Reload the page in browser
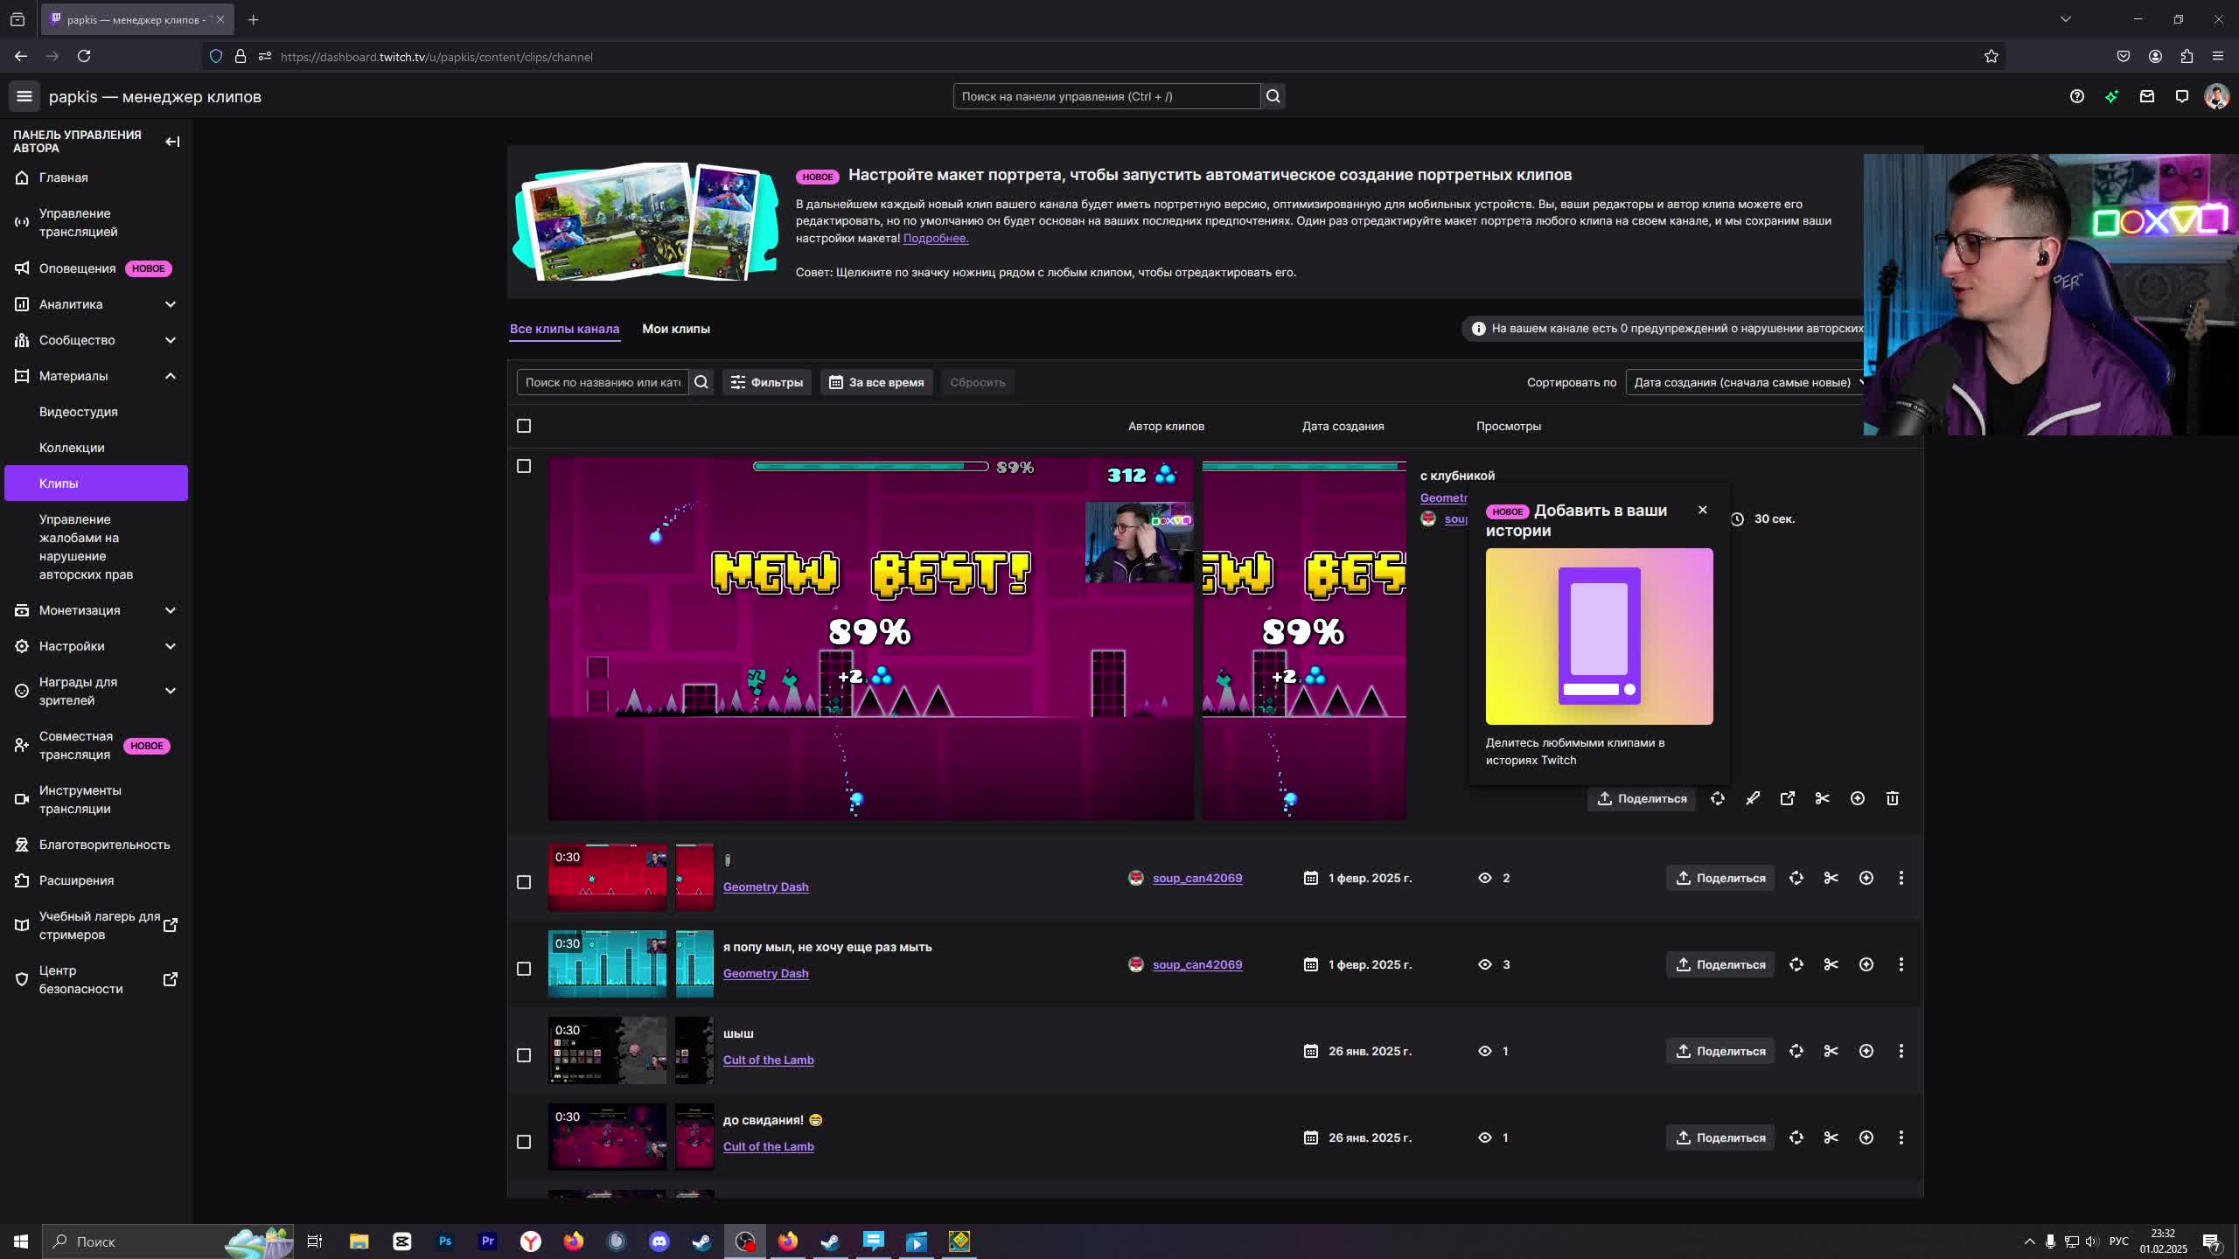2239x1259 pixels. (x=84, y=56)
